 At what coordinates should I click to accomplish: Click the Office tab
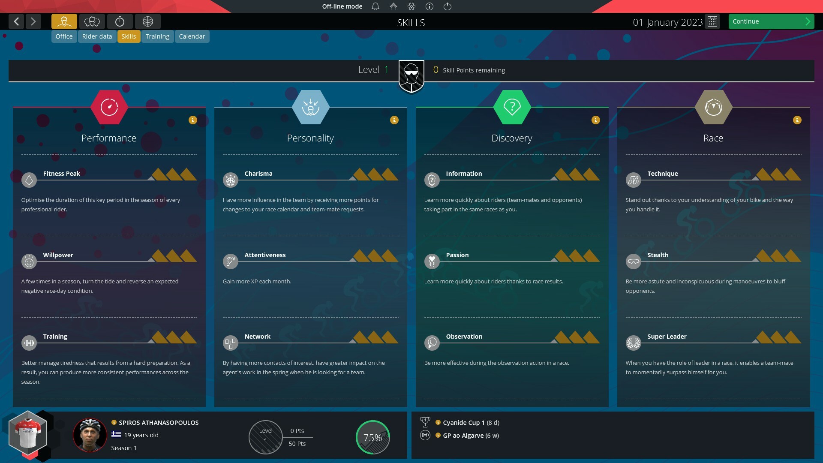pos(64,36)
